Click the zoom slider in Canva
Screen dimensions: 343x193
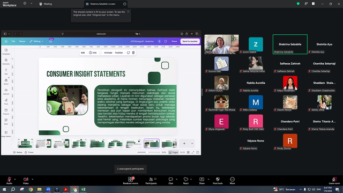click(x=148, y=152)
